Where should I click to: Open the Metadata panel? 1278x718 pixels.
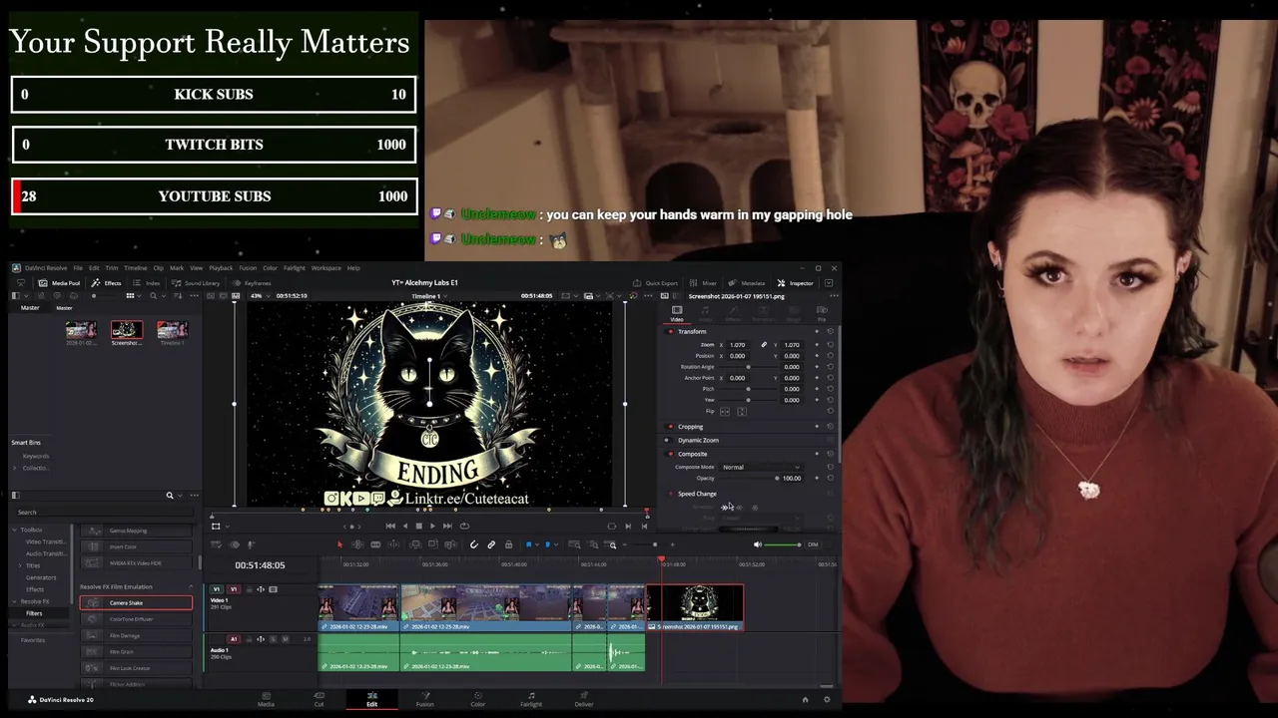pos(747,283)
